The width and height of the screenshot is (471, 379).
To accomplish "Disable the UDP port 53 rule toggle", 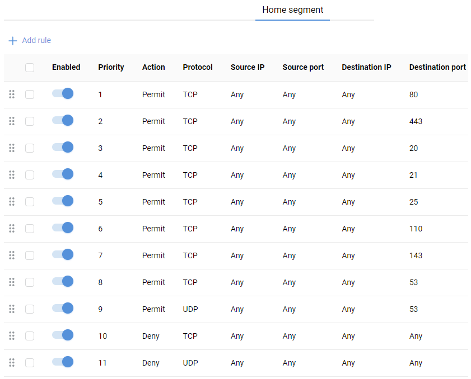I will pos(63,309).
